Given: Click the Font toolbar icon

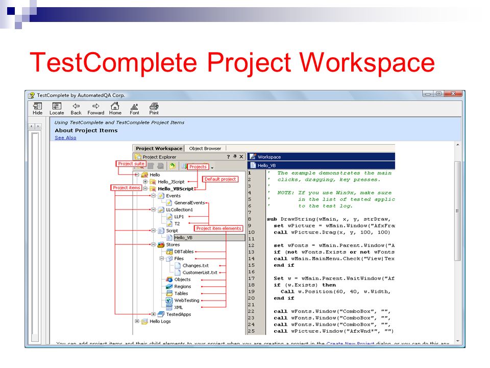Looking at the screenshot, I should click(134, 106).
